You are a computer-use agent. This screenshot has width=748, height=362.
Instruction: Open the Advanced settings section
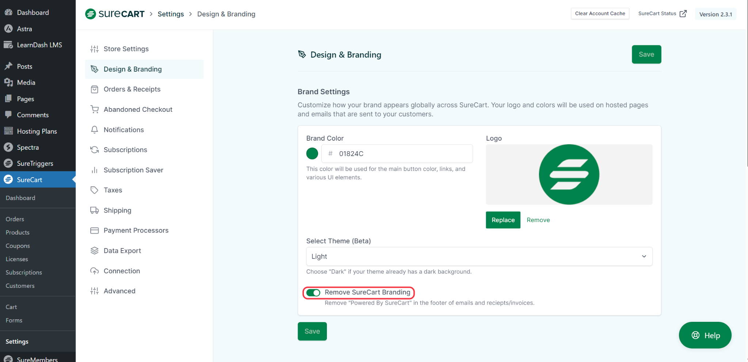tap(144, 291)
